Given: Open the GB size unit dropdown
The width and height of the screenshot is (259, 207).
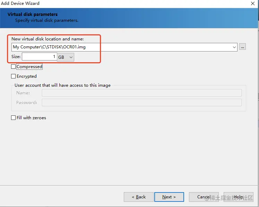Looking at the screenshot, I should [66, 57].
